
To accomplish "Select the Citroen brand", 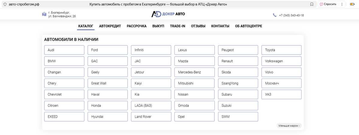I will [x=64, y=105].
